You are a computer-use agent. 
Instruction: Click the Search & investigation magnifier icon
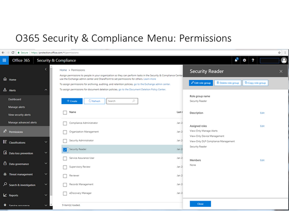coord(5,184)
